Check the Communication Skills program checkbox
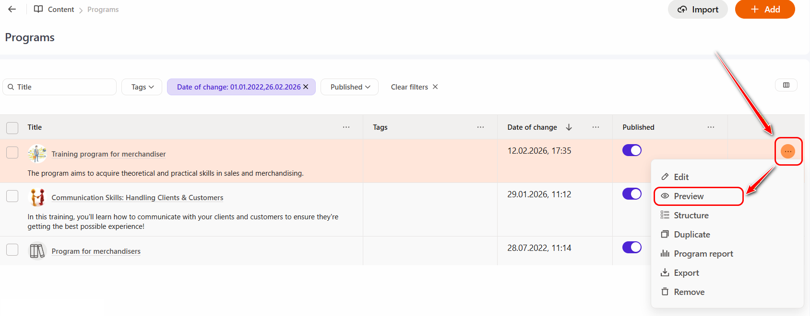Screen dimensions: 810x316 click(12, 196)
